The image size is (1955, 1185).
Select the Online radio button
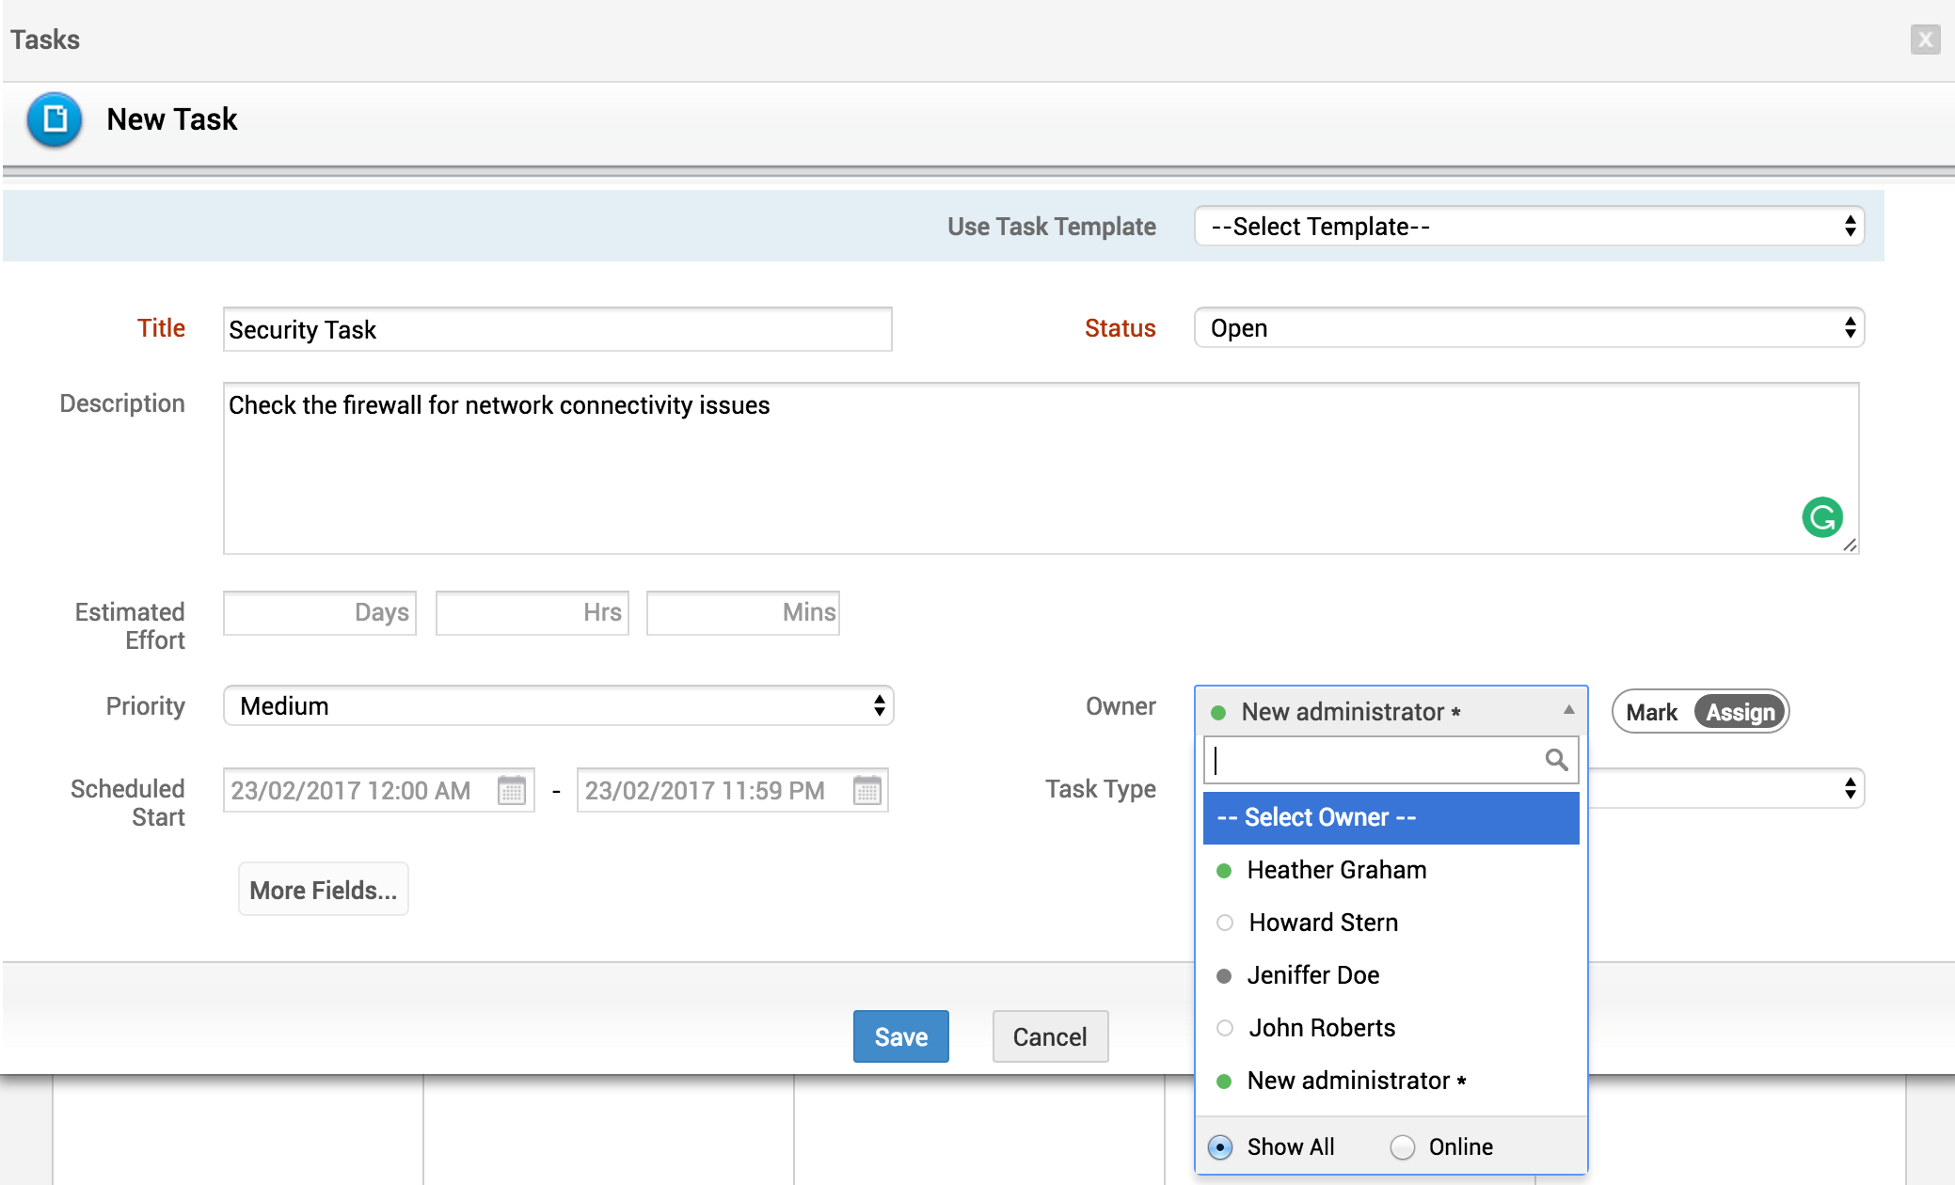(1402, 1147)
